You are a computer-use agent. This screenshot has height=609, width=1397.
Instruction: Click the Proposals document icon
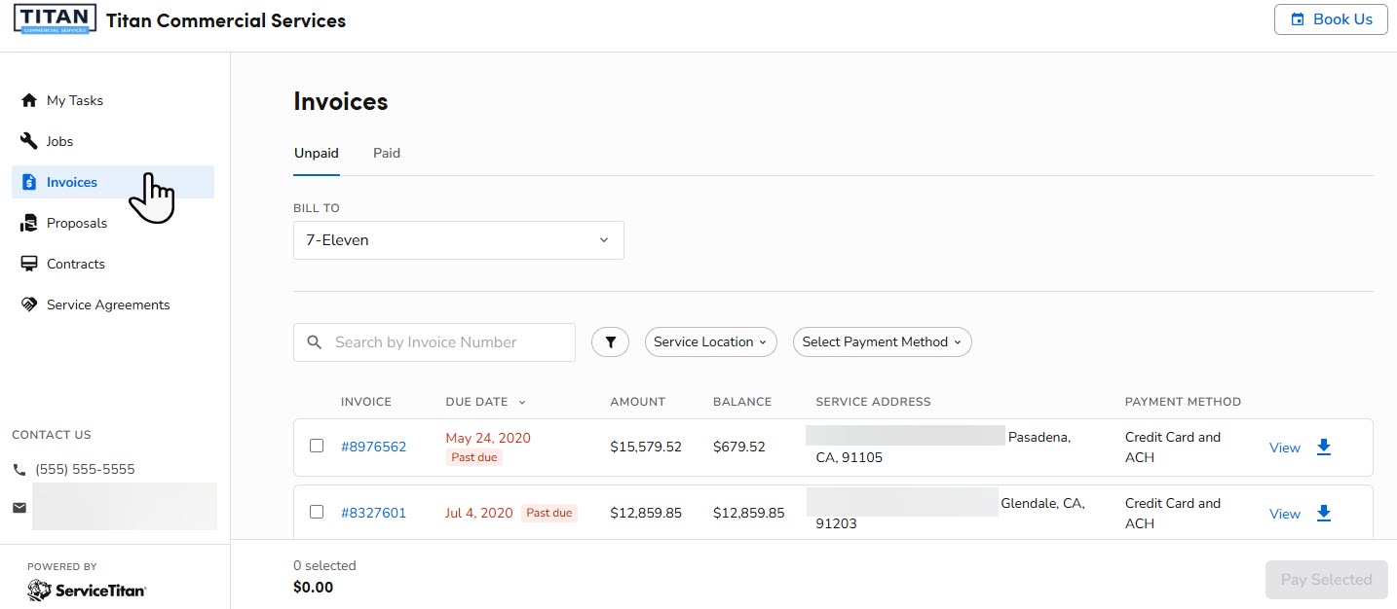point(28,222)
